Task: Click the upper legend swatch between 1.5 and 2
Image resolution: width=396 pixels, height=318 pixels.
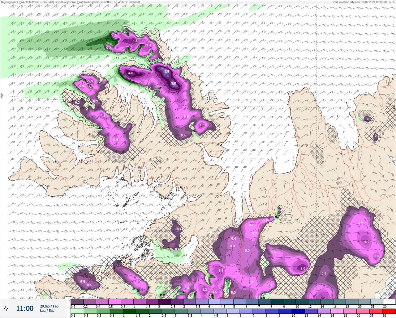Action: coord(152,302)
